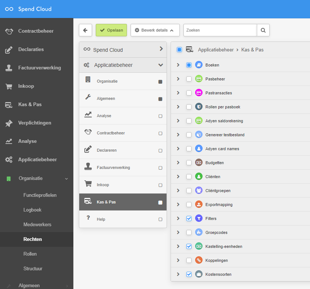Screen dimensions: 310x289
Task: Click the Rollen per pasboek shield icon
Action: tap(199, 107)
